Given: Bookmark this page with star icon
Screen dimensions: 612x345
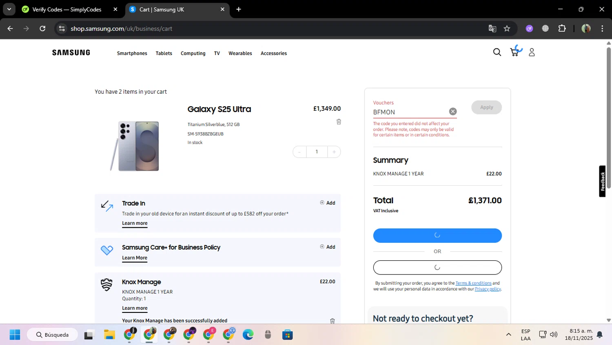Looking at the screenshot, I should click(507, 29).
